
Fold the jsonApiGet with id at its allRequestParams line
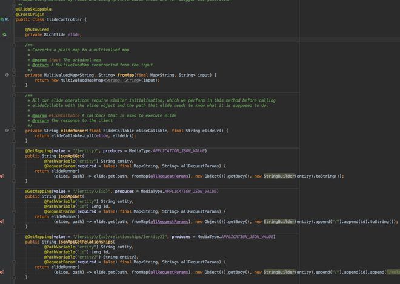click(x=14, y=211)
